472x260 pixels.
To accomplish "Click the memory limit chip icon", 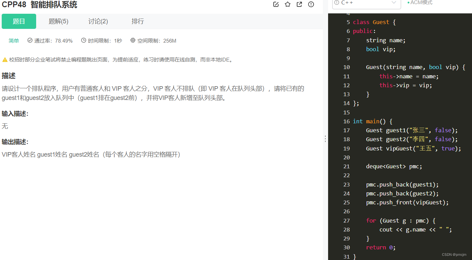I will coord(133,41).
